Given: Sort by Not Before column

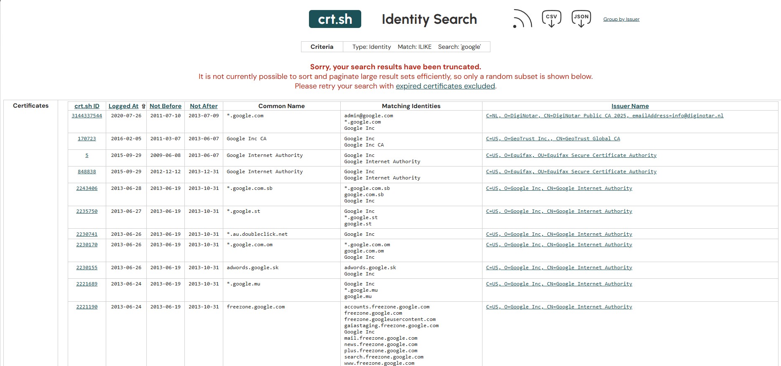Looking at the screenshot, I should coord(166,106).
